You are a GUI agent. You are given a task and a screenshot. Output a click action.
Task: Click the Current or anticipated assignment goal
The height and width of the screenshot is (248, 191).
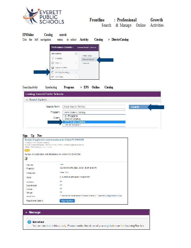[x=74, y=177]
